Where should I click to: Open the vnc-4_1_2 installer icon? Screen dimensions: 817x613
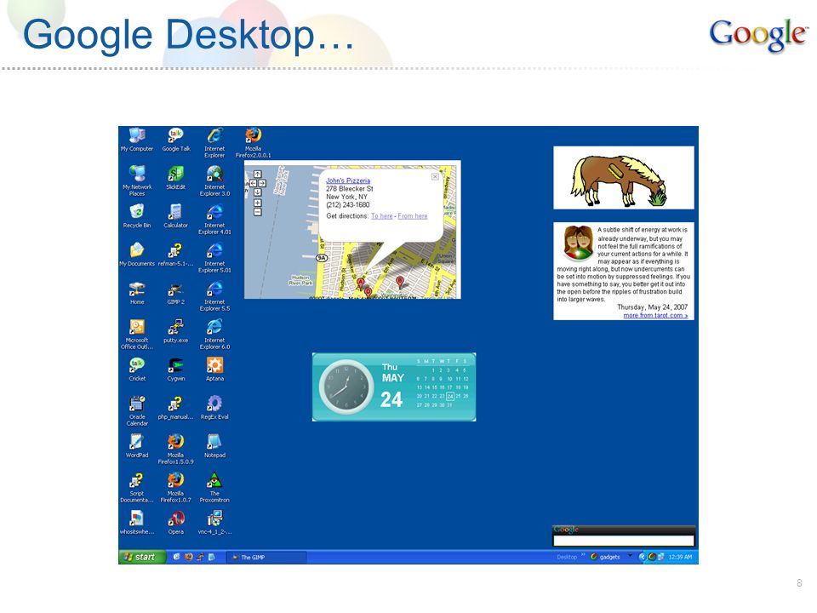tap(214, 522)
